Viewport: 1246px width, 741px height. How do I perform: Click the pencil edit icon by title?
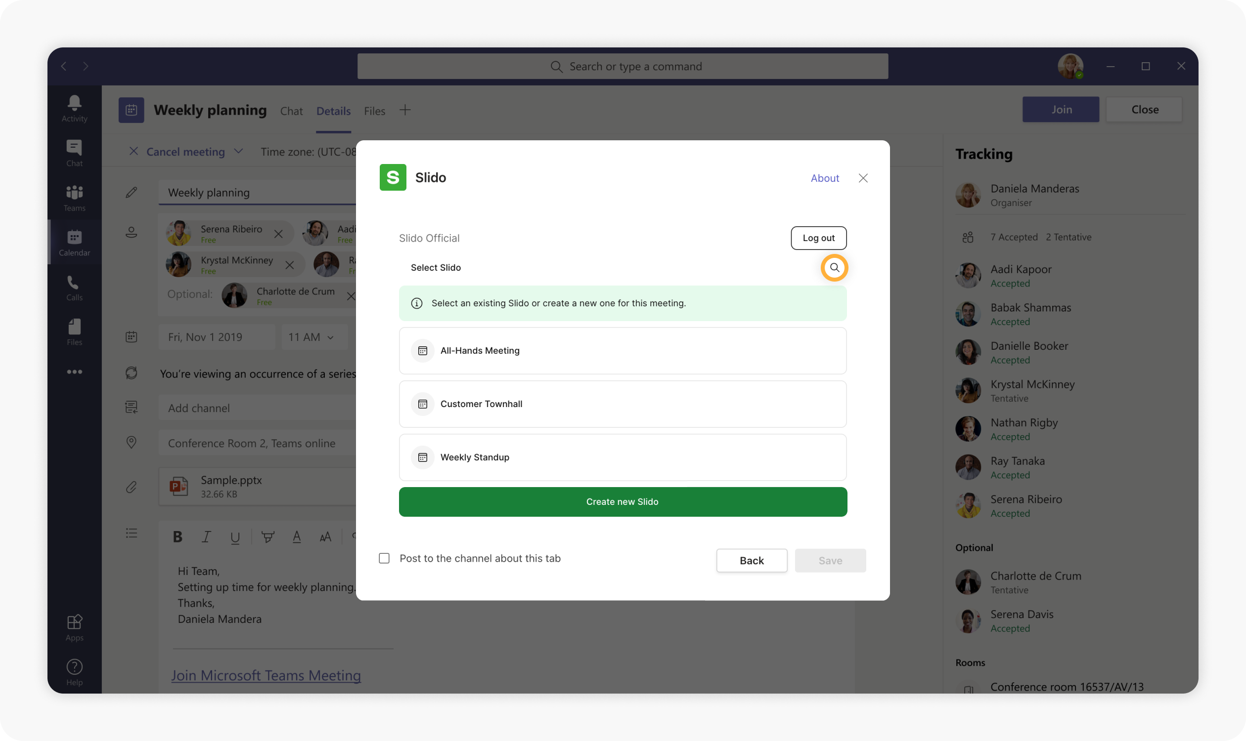click(132, 192)
